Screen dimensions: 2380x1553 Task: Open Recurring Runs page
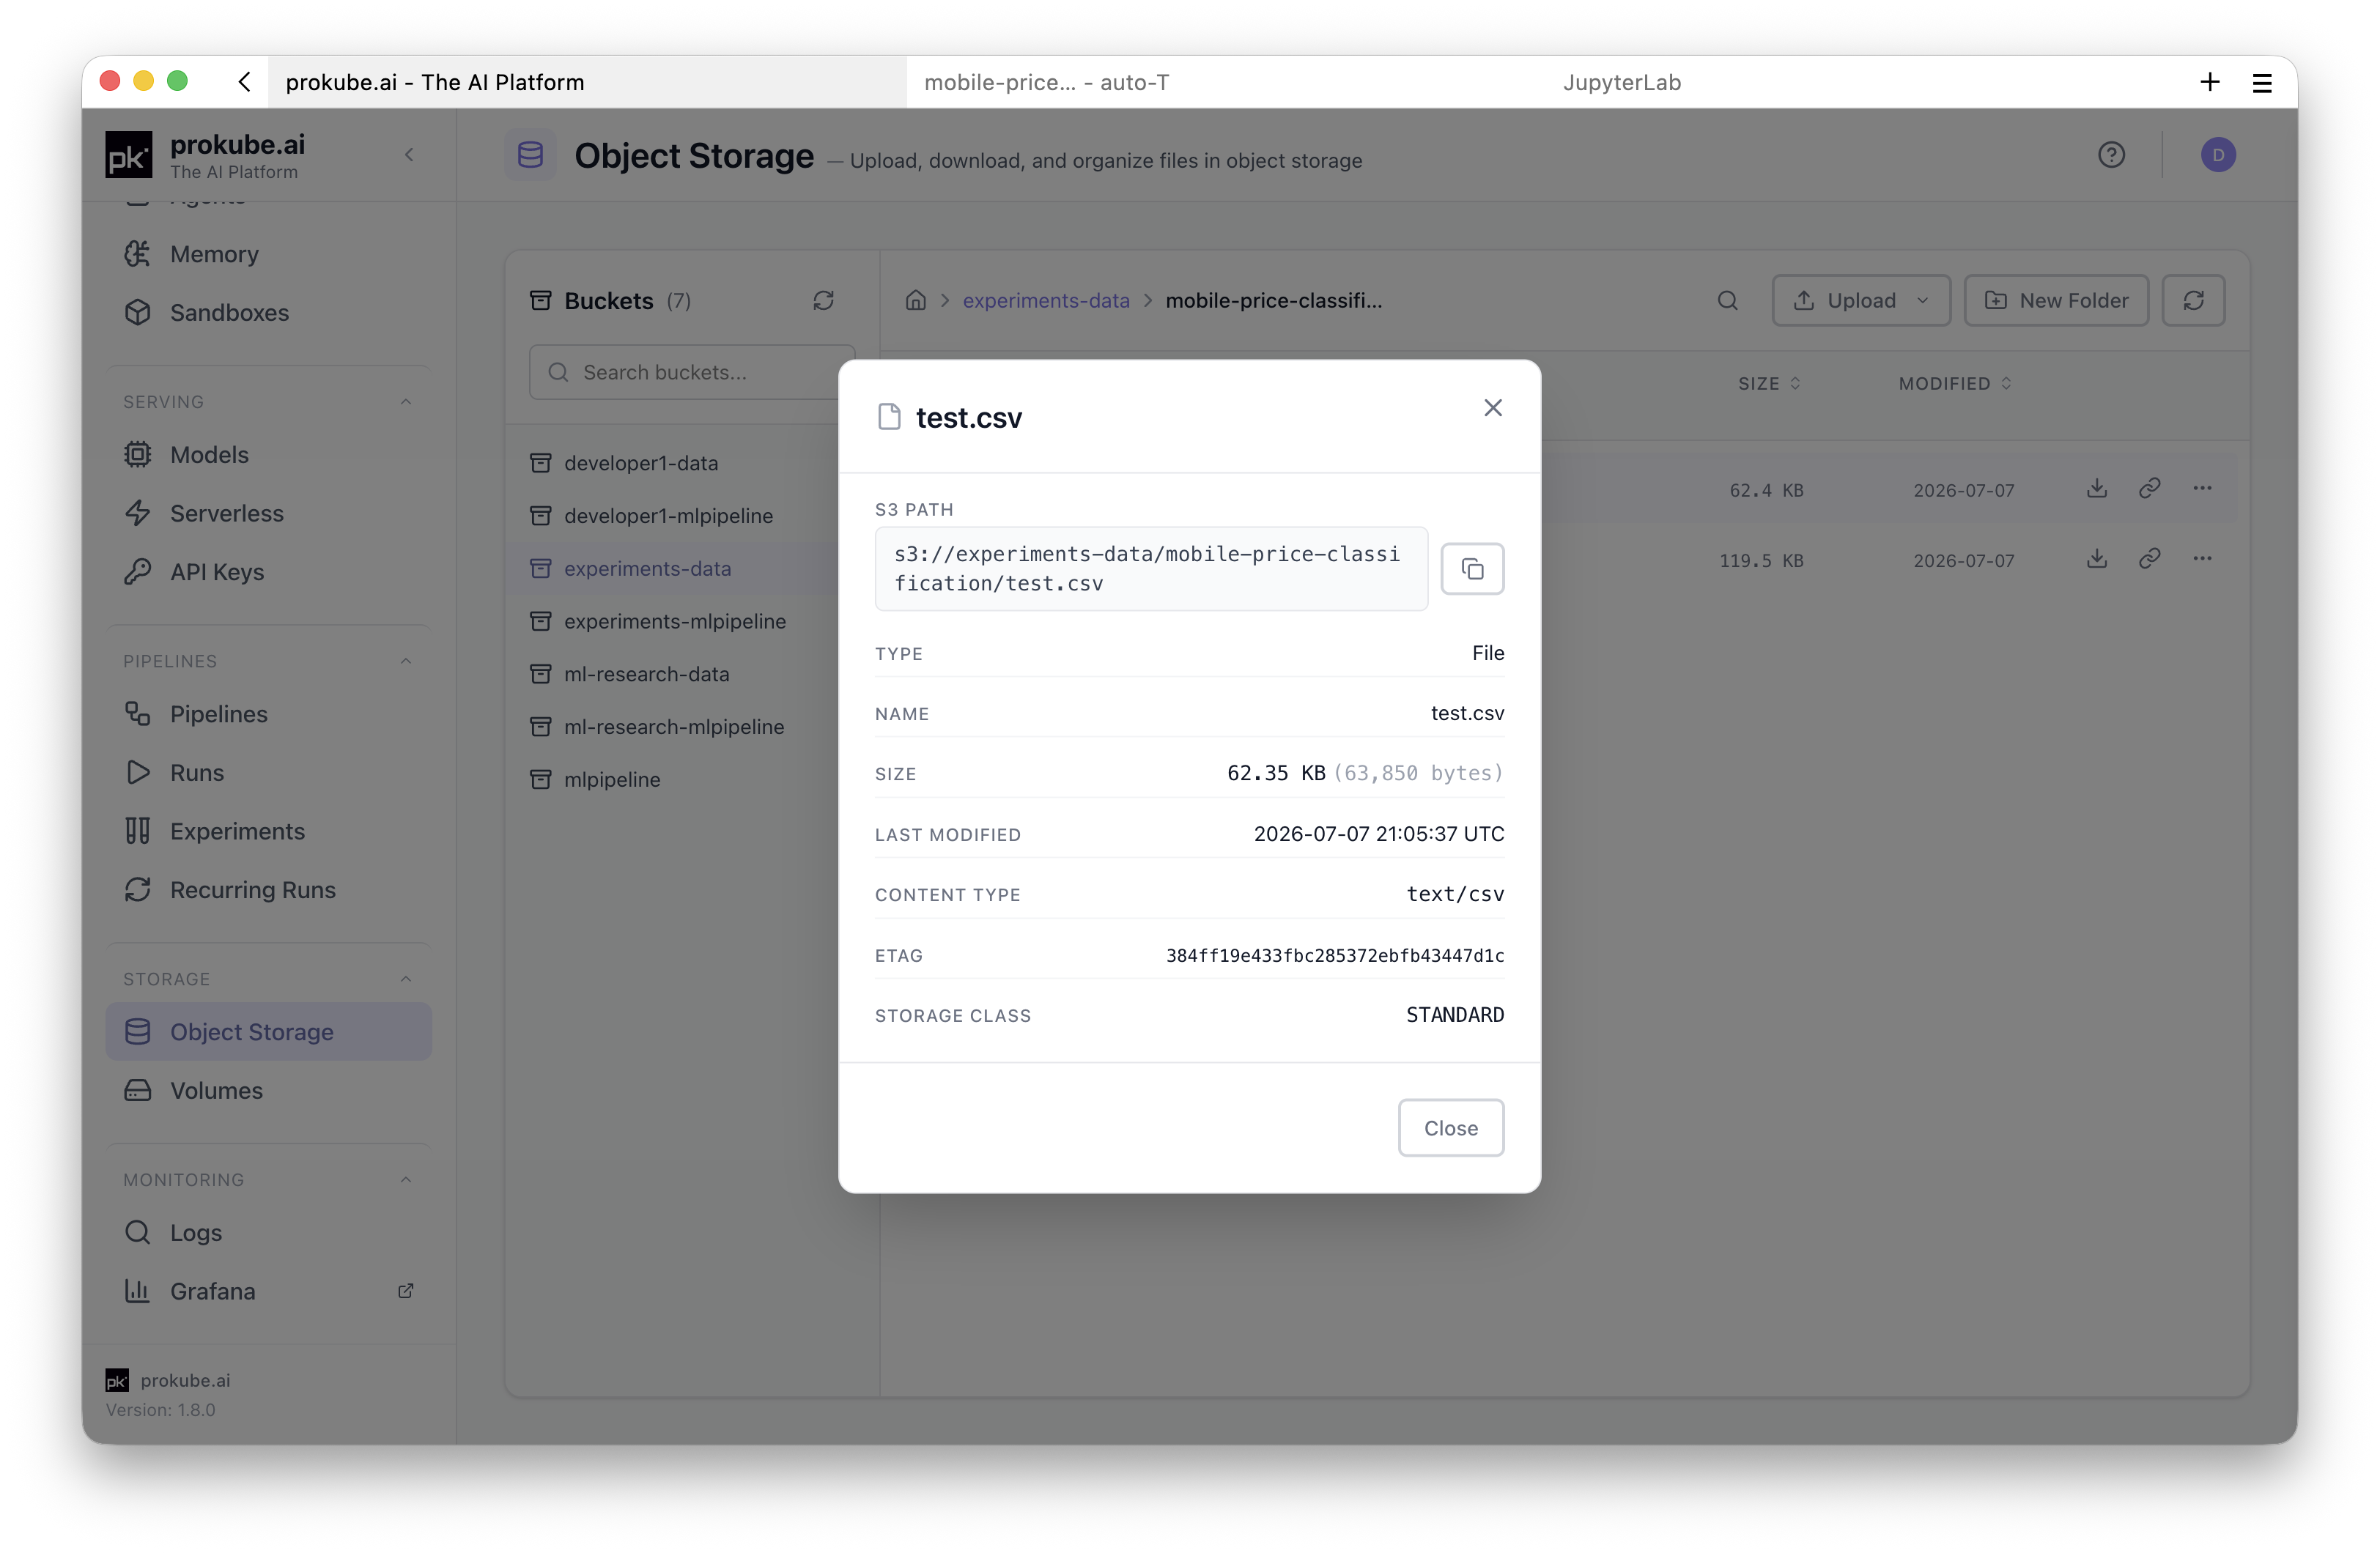[268, 890]
